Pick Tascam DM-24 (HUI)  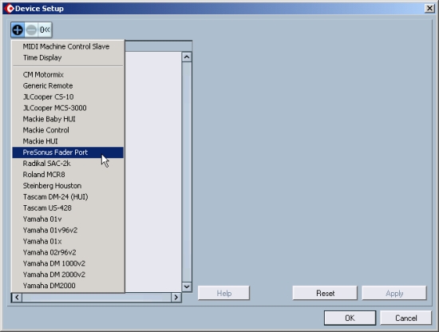[x=68, y=197]
